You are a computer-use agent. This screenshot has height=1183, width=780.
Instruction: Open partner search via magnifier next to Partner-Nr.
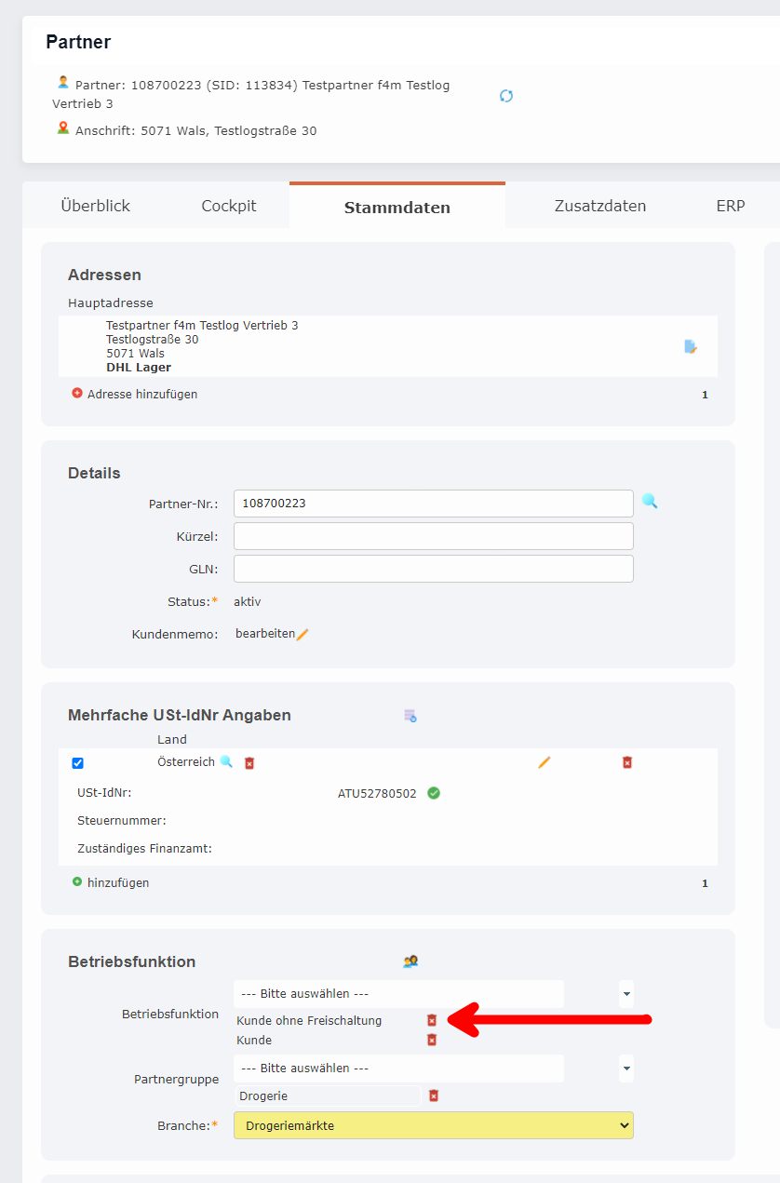pos(650,501)
